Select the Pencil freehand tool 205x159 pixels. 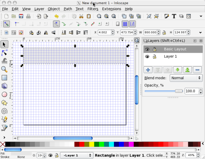[x=4, y=120]
